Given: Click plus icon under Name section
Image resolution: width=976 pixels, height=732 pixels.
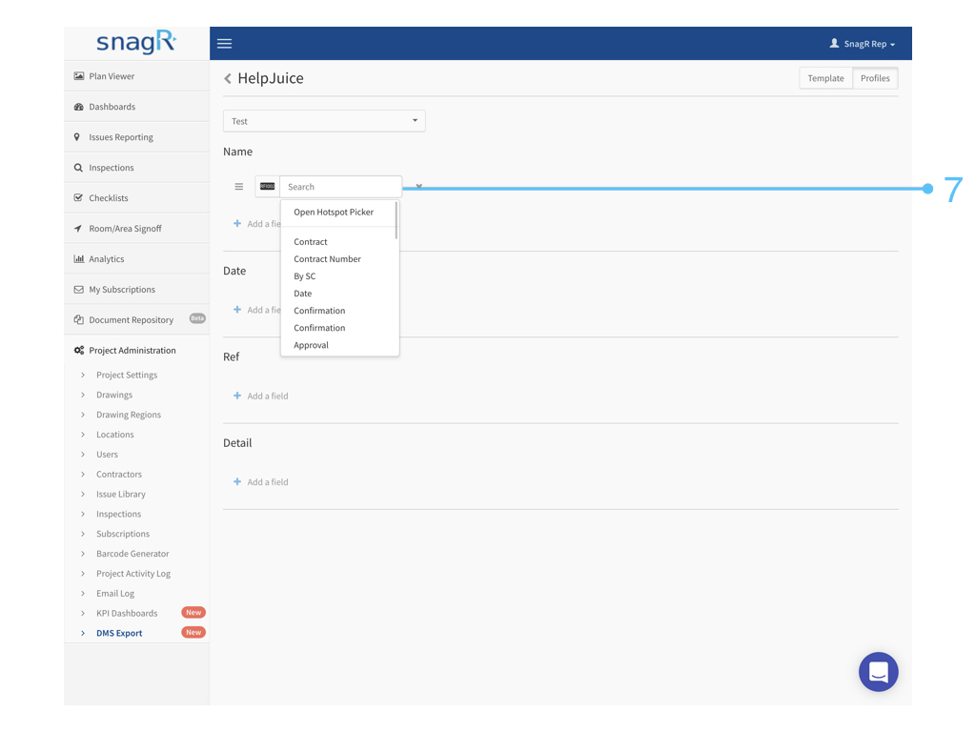Looking at the screenshot, I should point(237,223).
